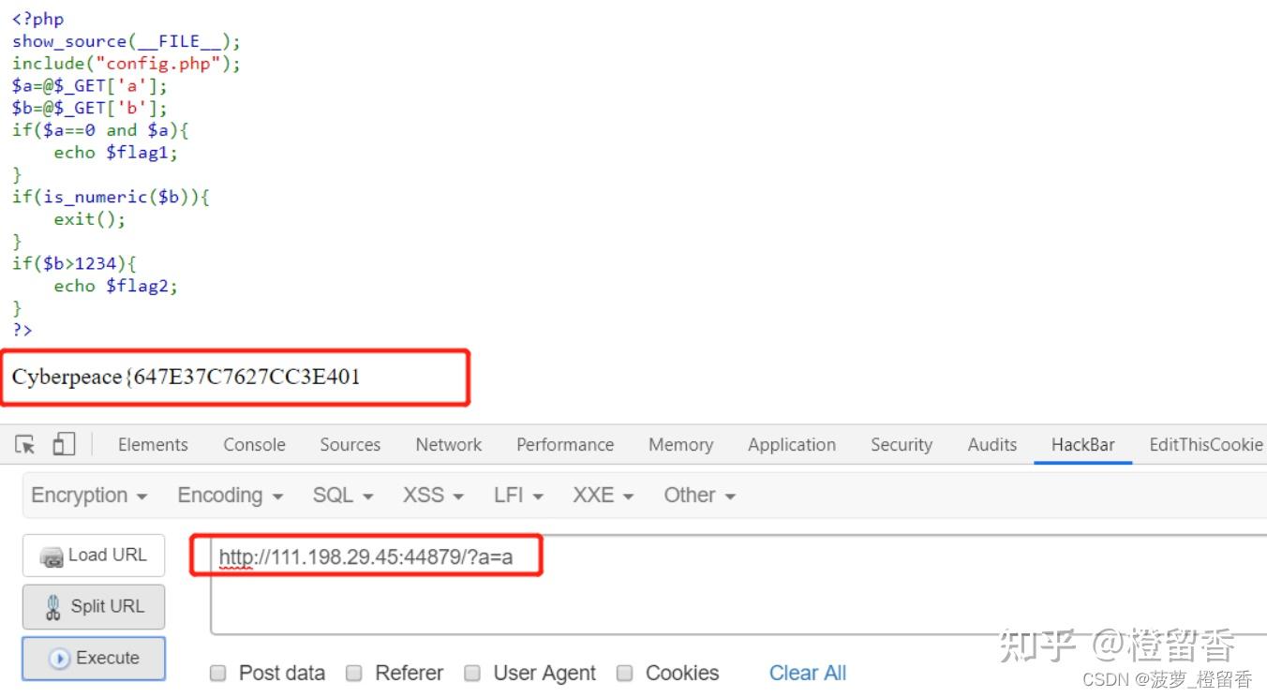Open the XSS payloads dropdown
This screenshot has width=1267, height=697.
click(x=431, y=495)
